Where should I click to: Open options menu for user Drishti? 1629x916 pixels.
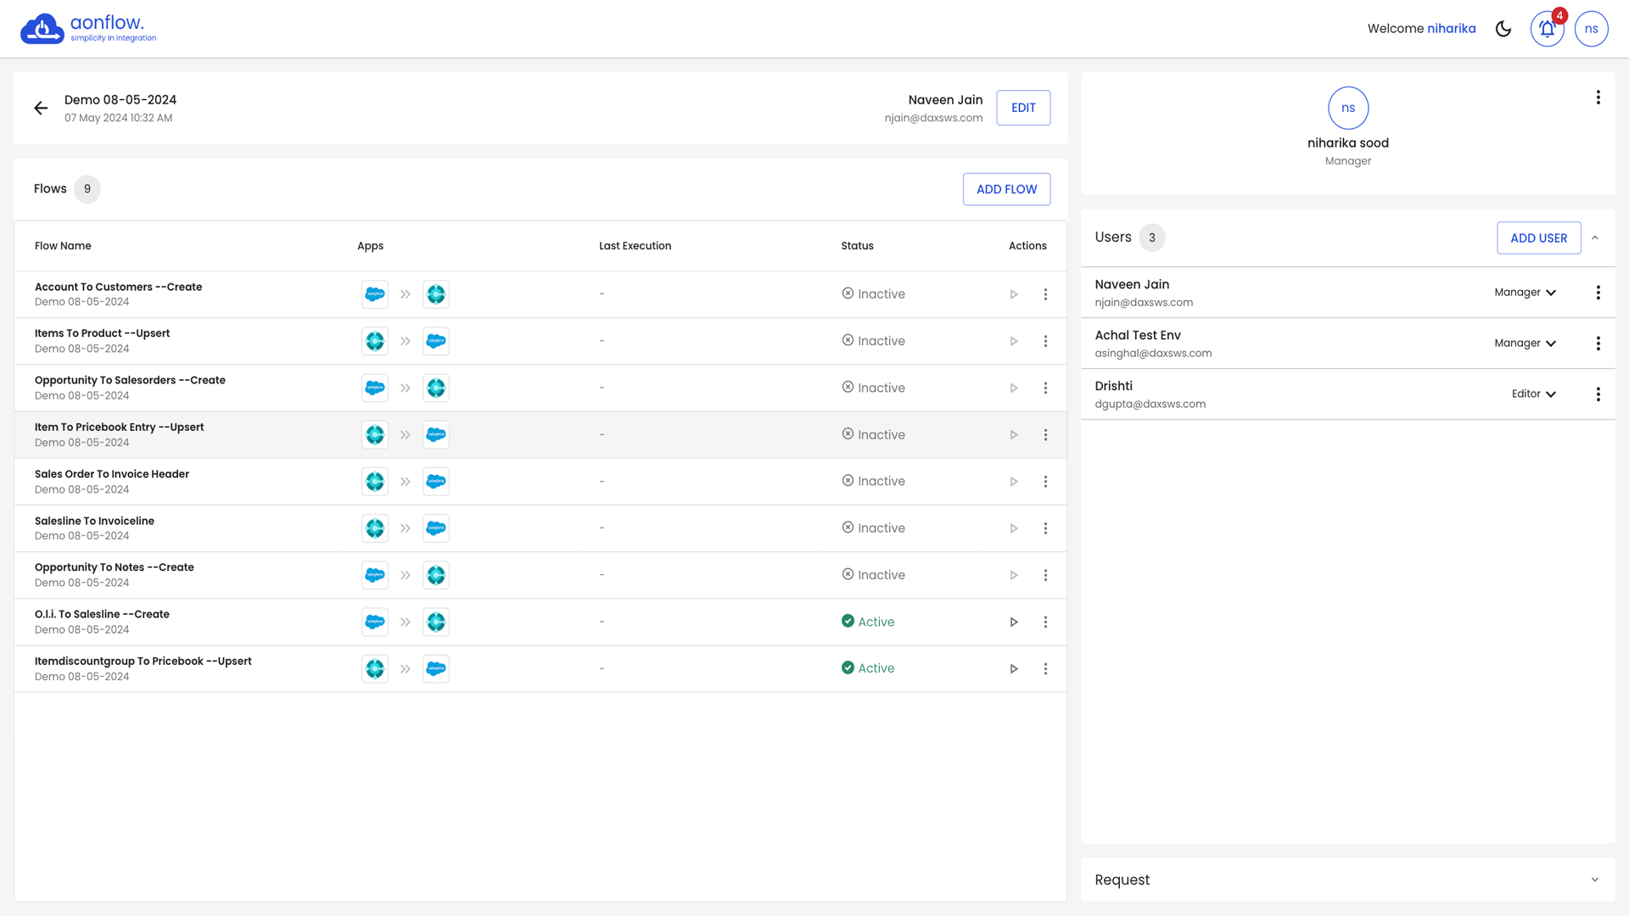point(1598,394)
